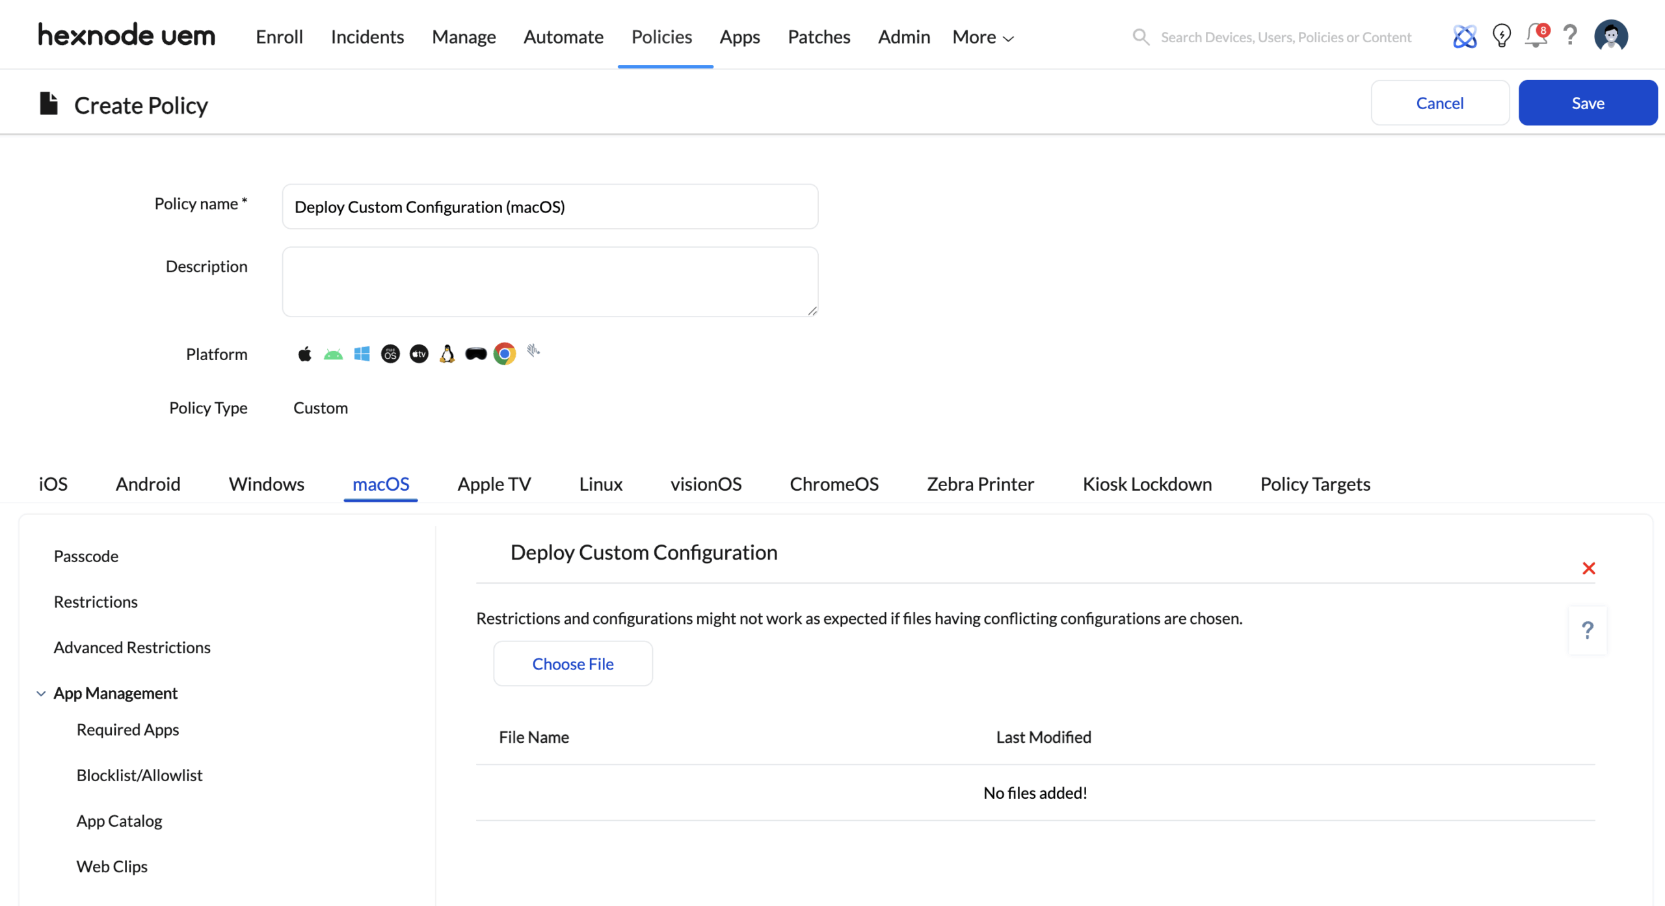Collapse the App Management section

pos(41,693)
